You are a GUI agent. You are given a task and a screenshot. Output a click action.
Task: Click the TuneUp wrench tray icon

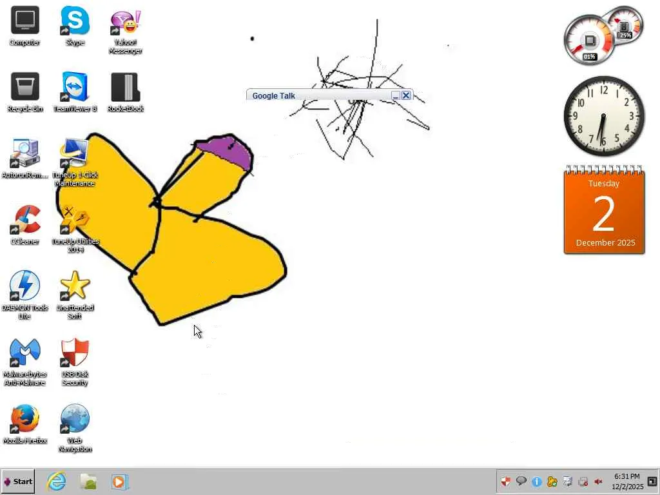click(552, 481)
